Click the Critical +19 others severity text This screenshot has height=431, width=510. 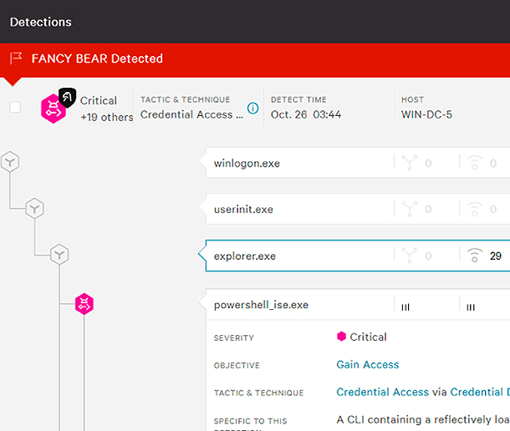click(106, 109)
